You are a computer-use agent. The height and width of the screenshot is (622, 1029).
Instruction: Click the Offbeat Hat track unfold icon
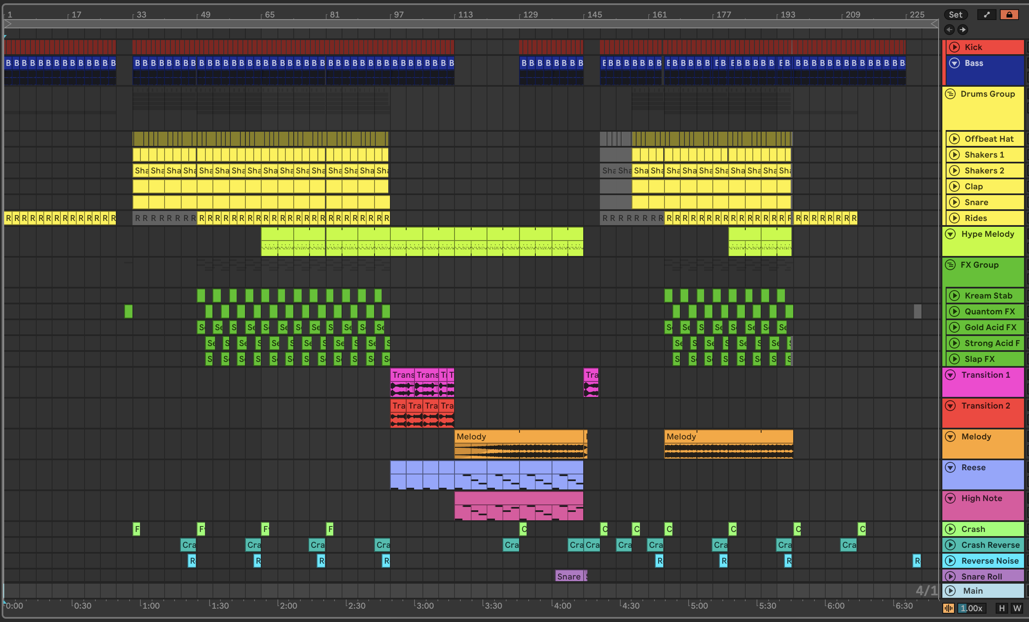[x=954, y=139]
